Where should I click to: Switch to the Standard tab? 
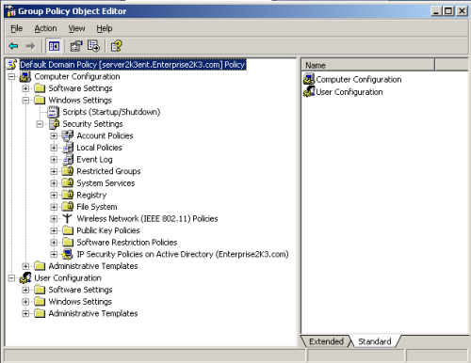click(x=375, y=341)
